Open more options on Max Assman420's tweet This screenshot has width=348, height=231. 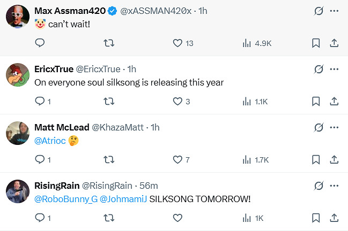point(335,11)
